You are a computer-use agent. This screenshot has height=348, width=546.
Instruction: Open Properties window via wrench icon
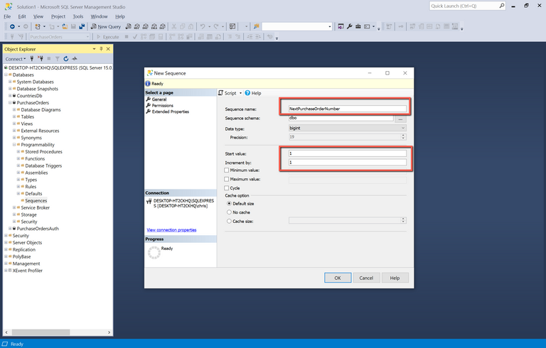coord(349,26)
